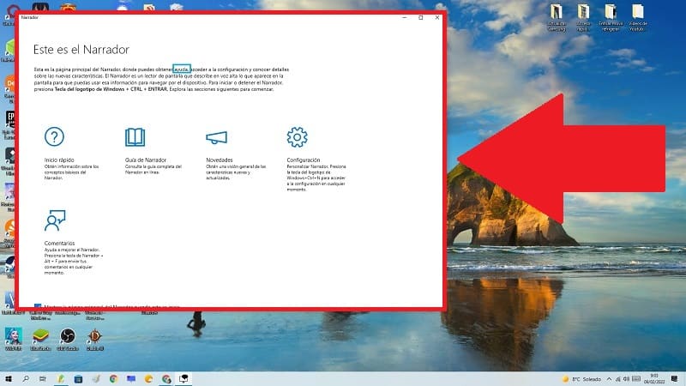Open the volume control in system tray
Image resolution: width=686 pixels, height=386 pixels.
point(626,379)
